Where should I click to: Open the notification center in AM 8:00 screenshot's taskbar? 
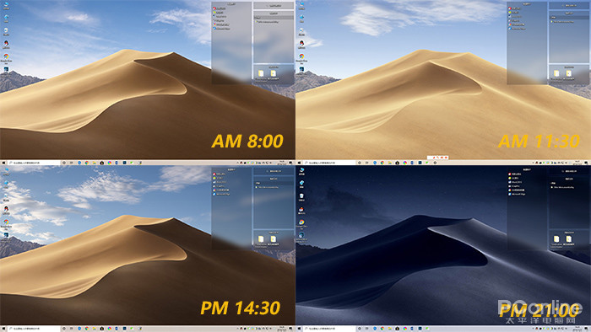pos(290,163)
